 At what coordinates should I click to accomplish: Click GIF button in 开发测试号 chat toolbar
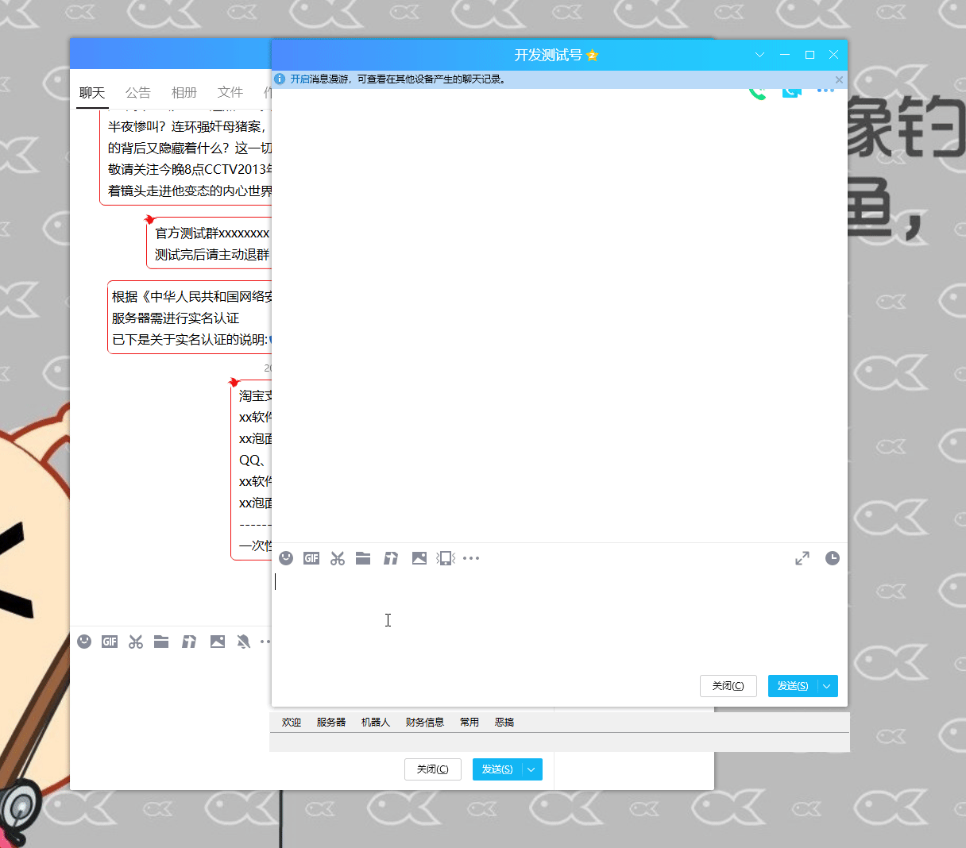tap(311, 558)
